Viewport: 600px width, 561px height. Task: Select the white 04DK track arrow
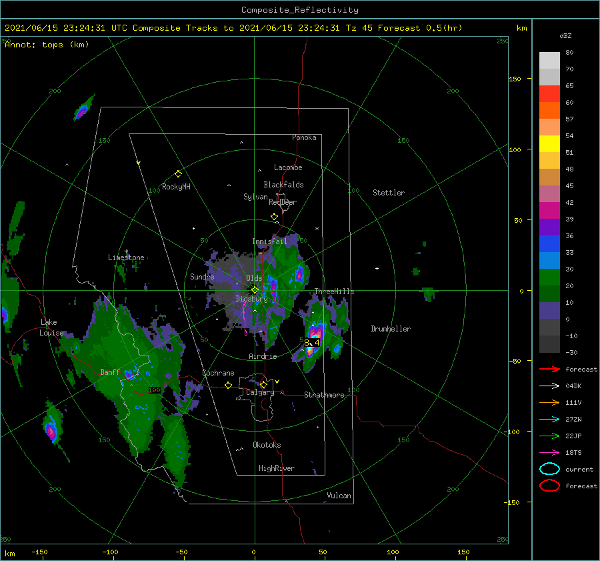[x=549, y=386]
